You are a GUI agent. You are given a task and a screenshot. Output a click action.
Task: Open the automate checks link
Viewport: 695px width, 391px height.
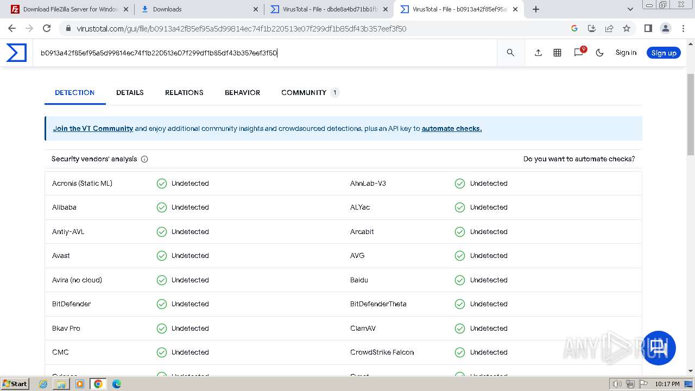point(452,129)
